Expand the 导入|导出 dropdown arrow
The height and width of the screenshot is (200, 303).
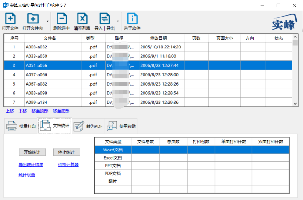118,21
